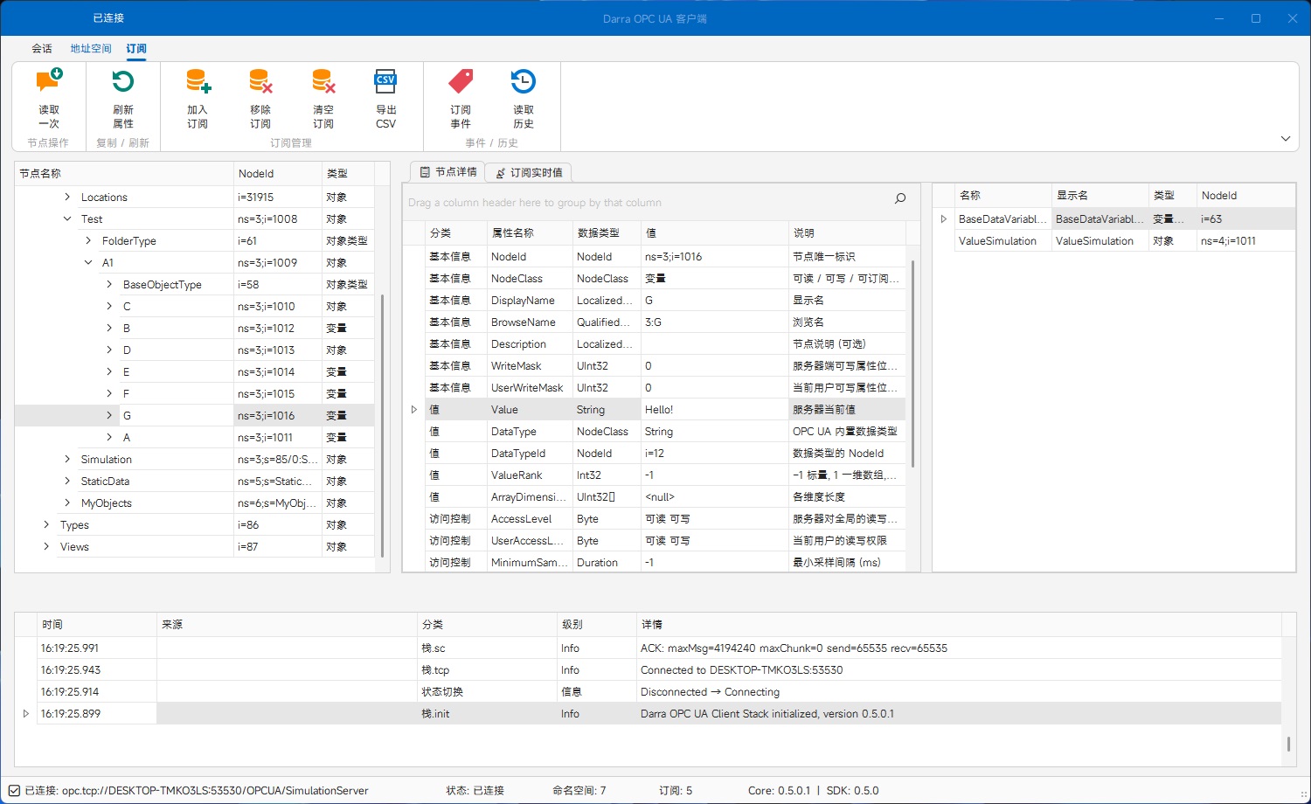1311x804 pixels.
Task: Click the node tree vertical scrollbar
Action: [x=382, y=426]
